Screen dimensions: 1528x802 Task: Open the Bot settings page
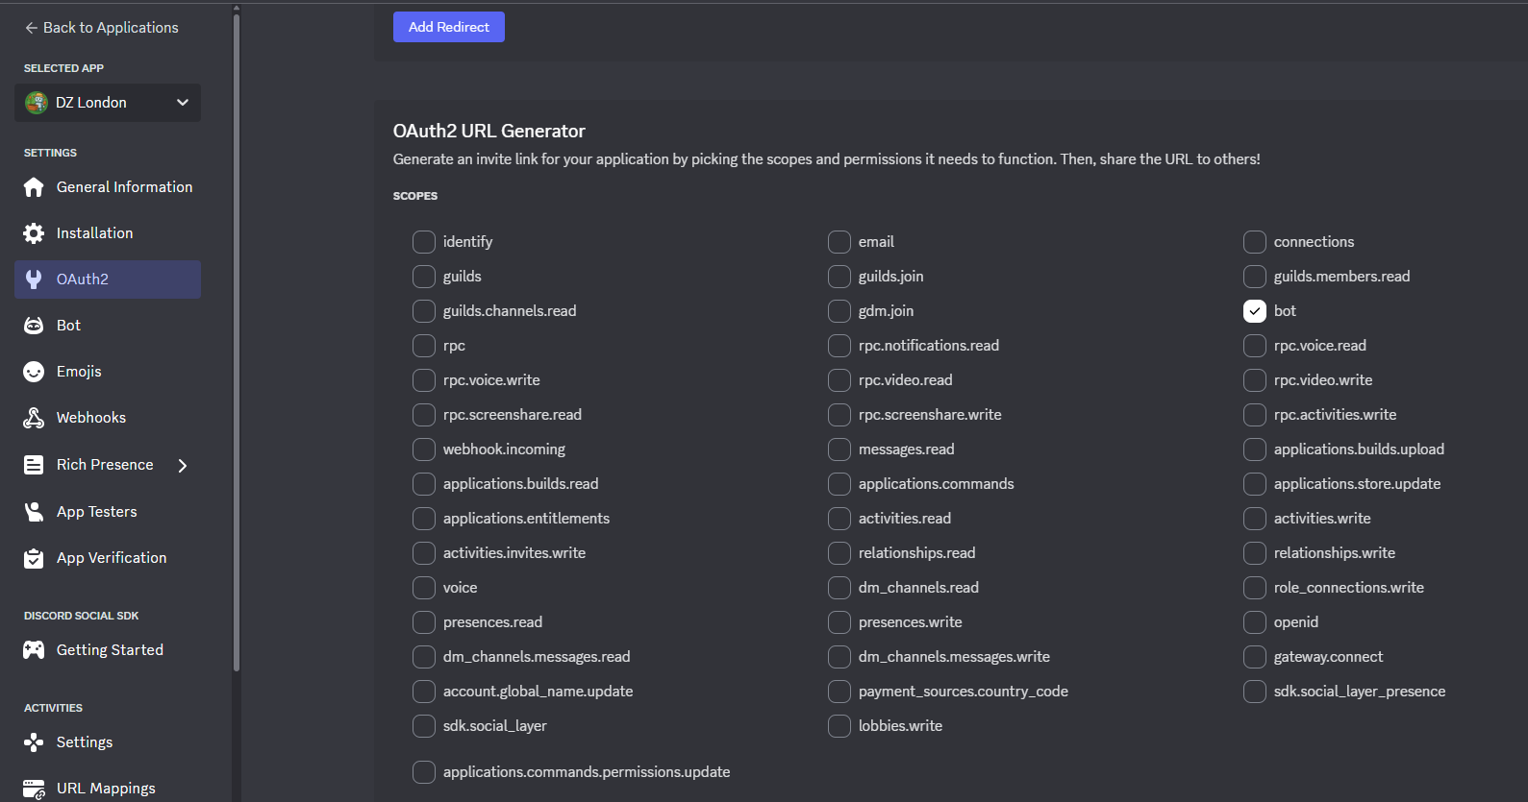[x=108, y=326]
